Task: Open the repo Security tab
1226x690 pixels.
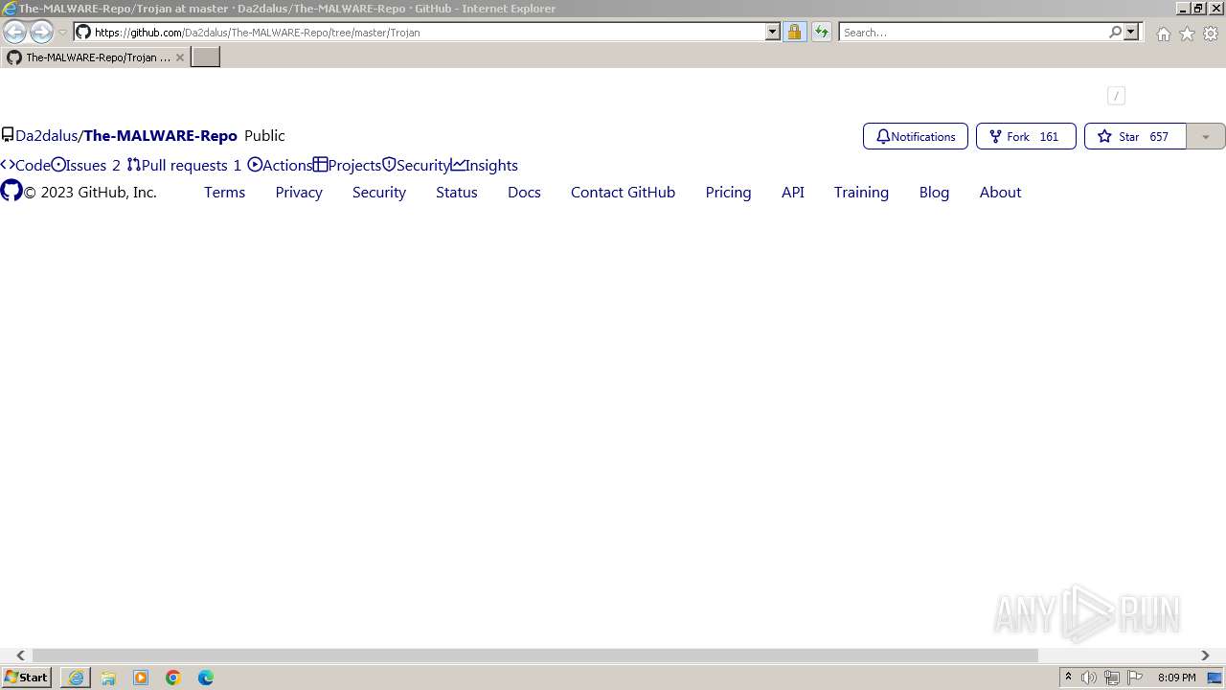Action: point(417,165)
